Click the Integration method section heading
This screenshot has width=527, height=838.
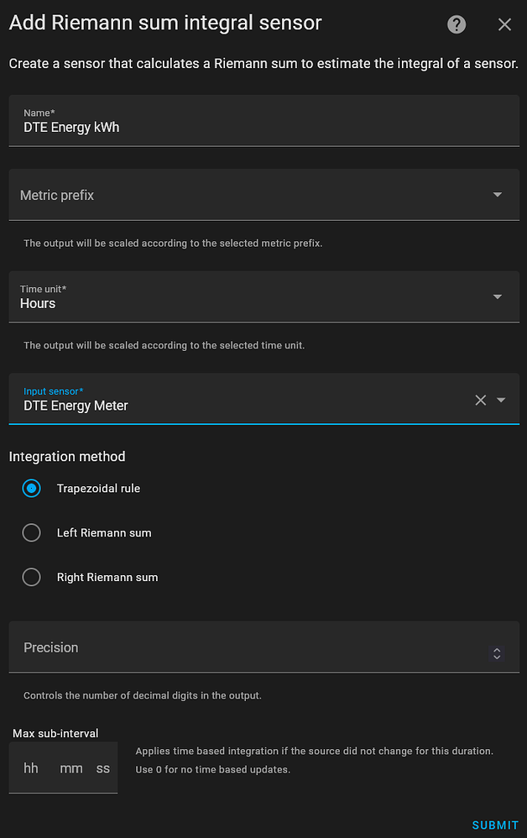click(67, 456)
